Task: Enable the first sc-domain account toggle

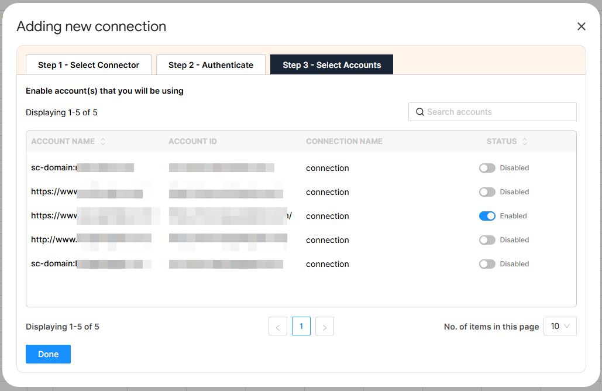Action: tap(487, 168)
